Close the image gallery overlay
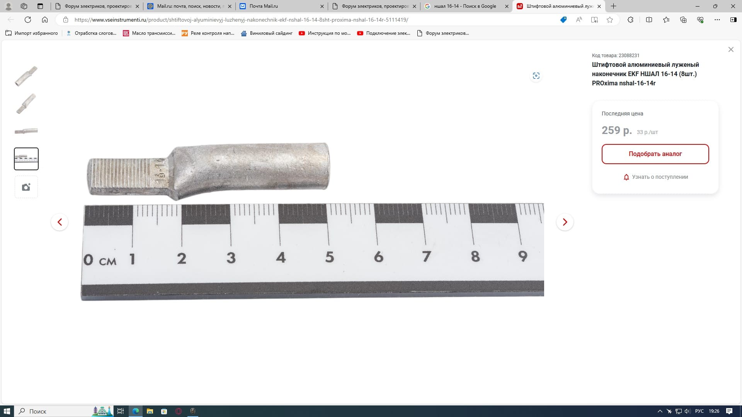 click(x=730, y=49)
